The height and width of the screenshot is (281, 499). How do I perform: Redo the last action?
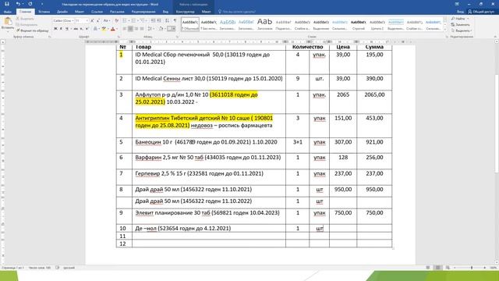coord(30,4)
